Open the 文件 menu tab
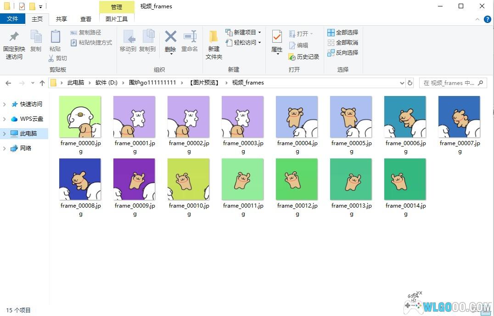Image resolution: width=494 pixels, height=316 pixels. (12, 19)
